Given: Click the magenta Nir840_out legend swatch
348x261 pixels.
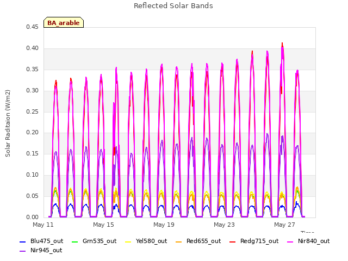Looking at the screenshot, I should (x=290, y=241).
